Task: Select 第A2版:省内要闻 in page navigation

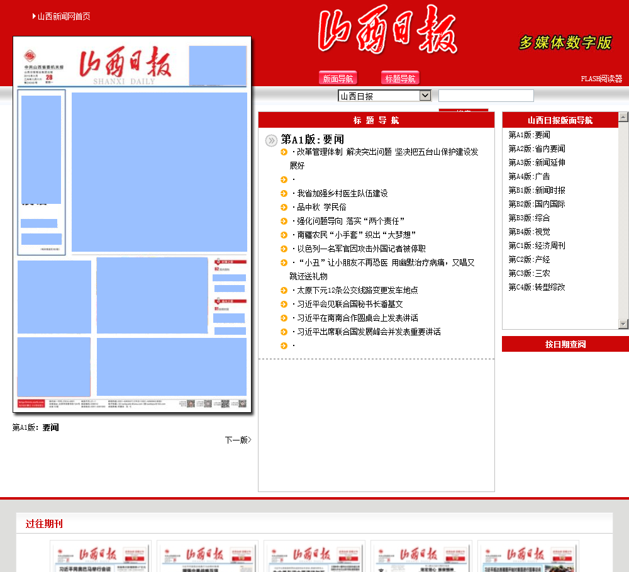Action: coord(537,149)
